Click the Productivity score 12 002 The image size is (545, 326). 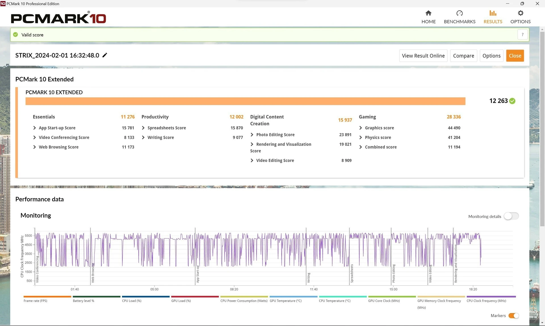236,117
